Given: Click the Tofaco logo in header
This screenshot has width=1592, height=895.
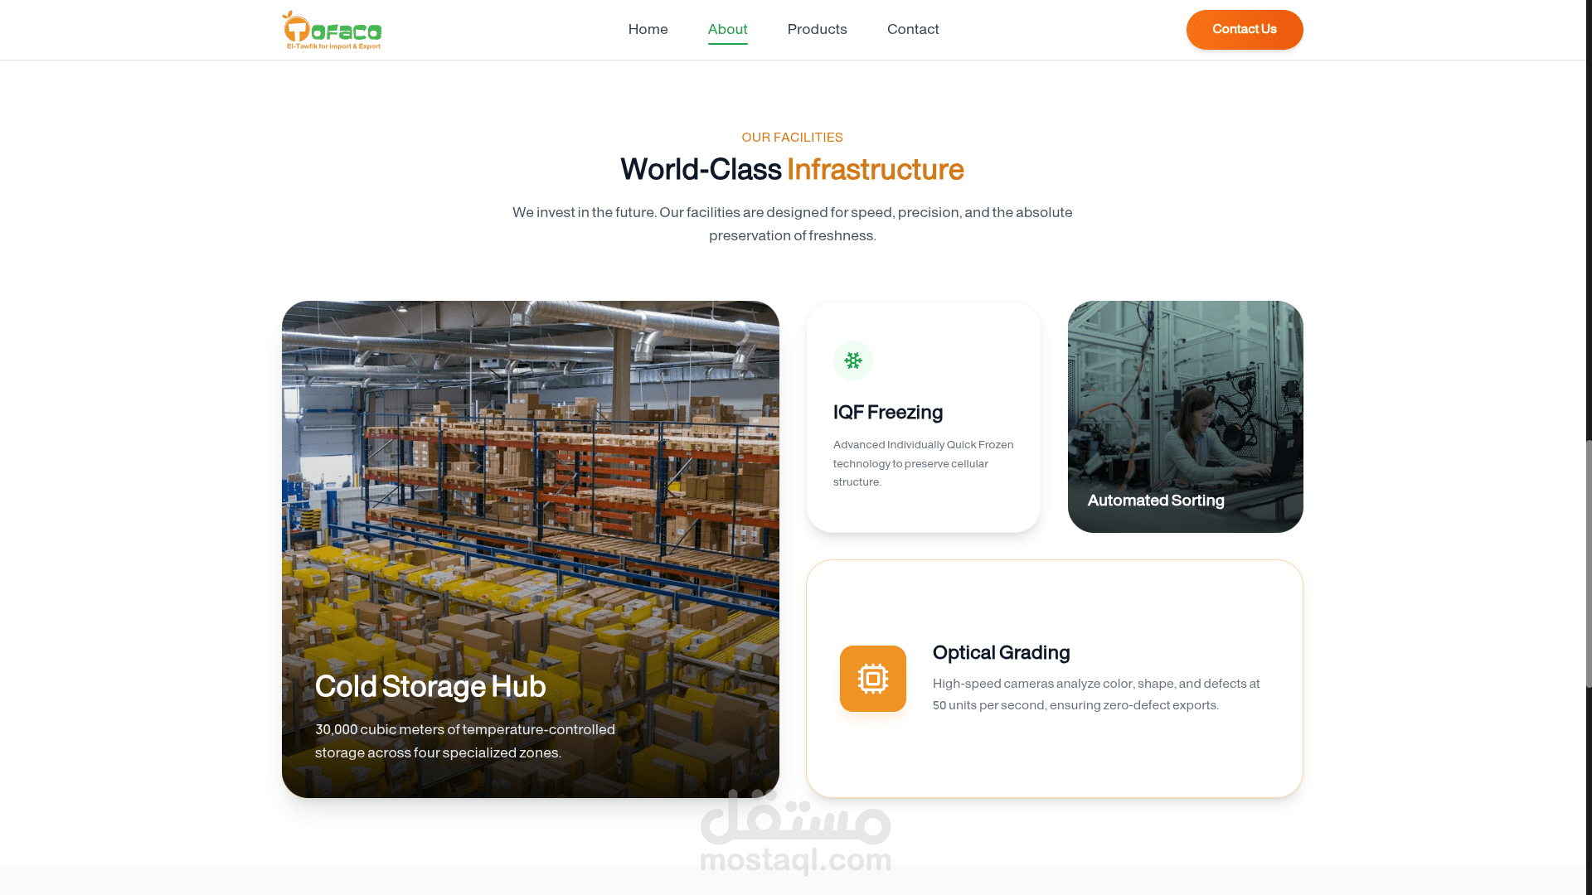Looking at the screenshot, I should [332, 30].
